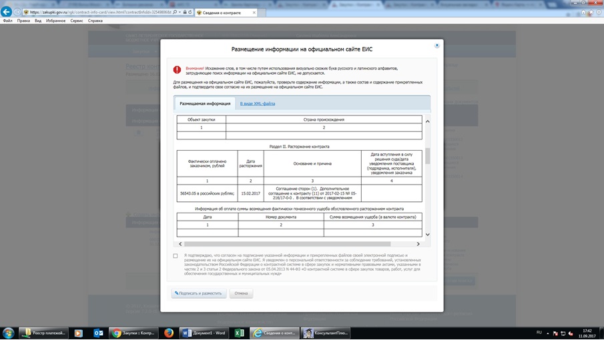This screenshot has width=604, height=340.
Task: Close the EIS publication dialog with X
Action: tap(437, 45)
